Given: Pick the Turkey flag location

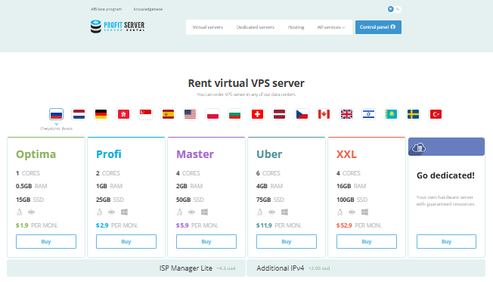Looking at the screenshot, I should tap(436, 114).
